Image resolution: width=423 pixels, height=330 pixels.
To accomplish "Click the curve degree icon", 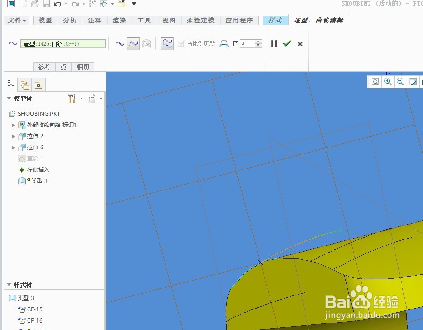I will click(x=224, y=43).
